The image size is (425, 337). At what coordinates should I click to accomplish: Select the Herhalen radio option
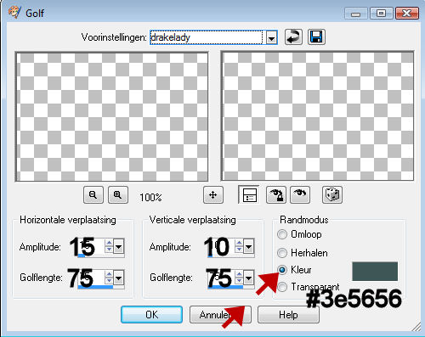282,253
